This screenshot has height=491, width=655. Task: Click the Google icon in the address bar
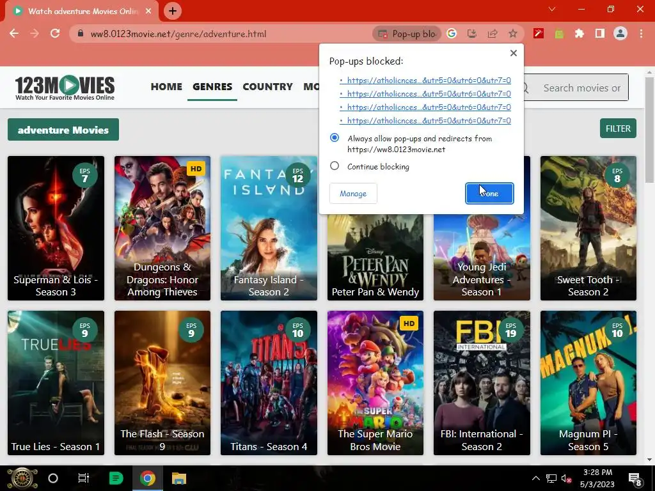(452, 33)
